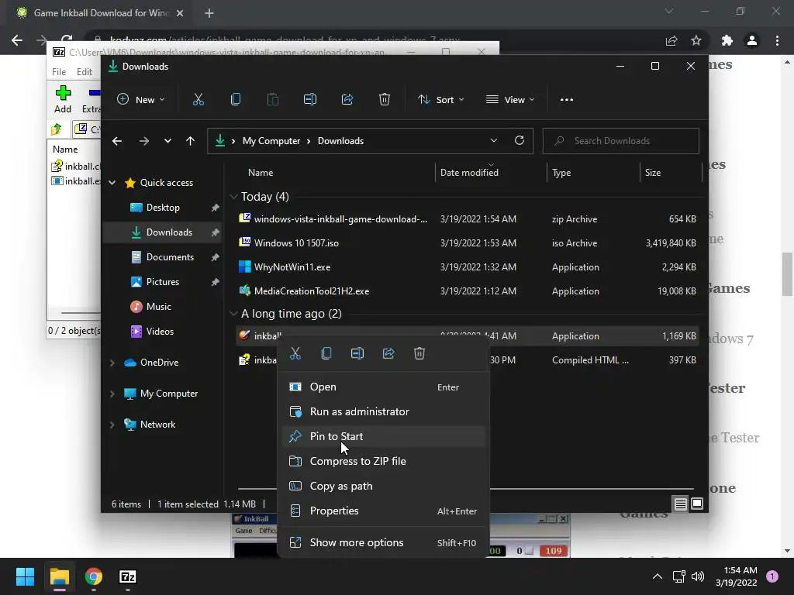The image size is (794, 595).
Task: Click Delete trash icon in Explorer toolbar
Action: point(385,100)
